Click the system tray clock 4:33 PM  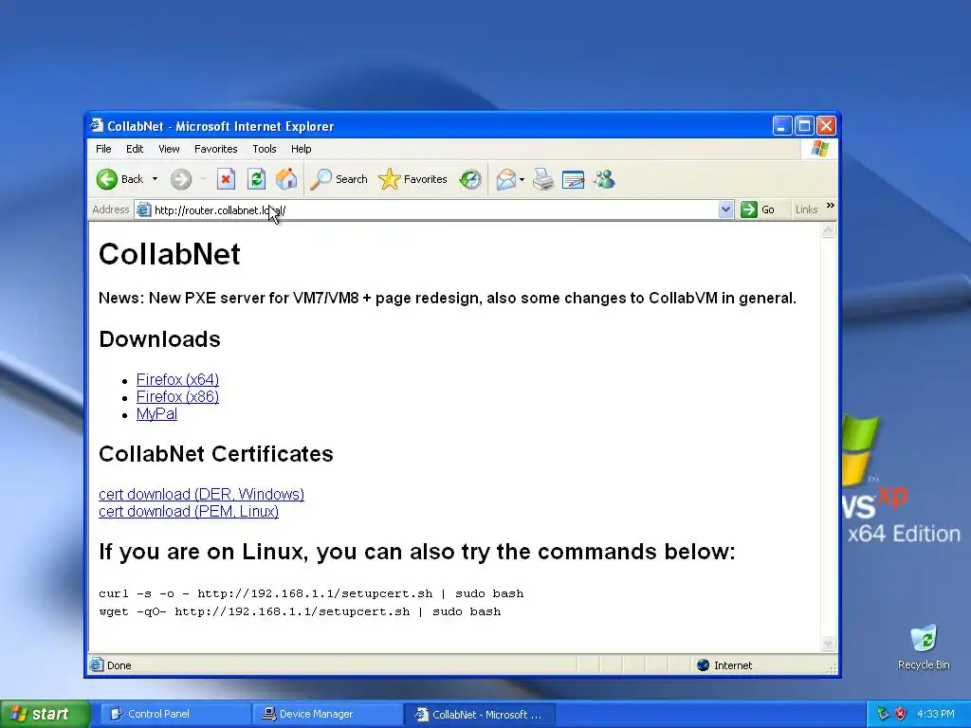pos(936,715)
